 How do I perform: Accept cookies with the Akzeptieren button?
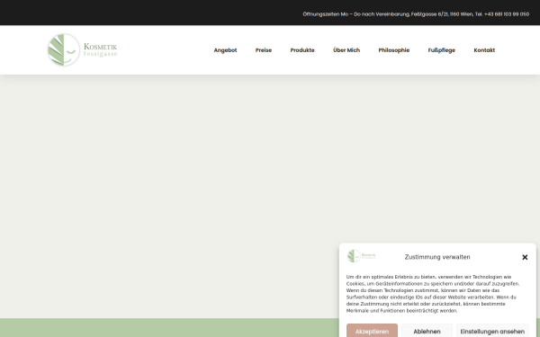[x=372, y=331]
